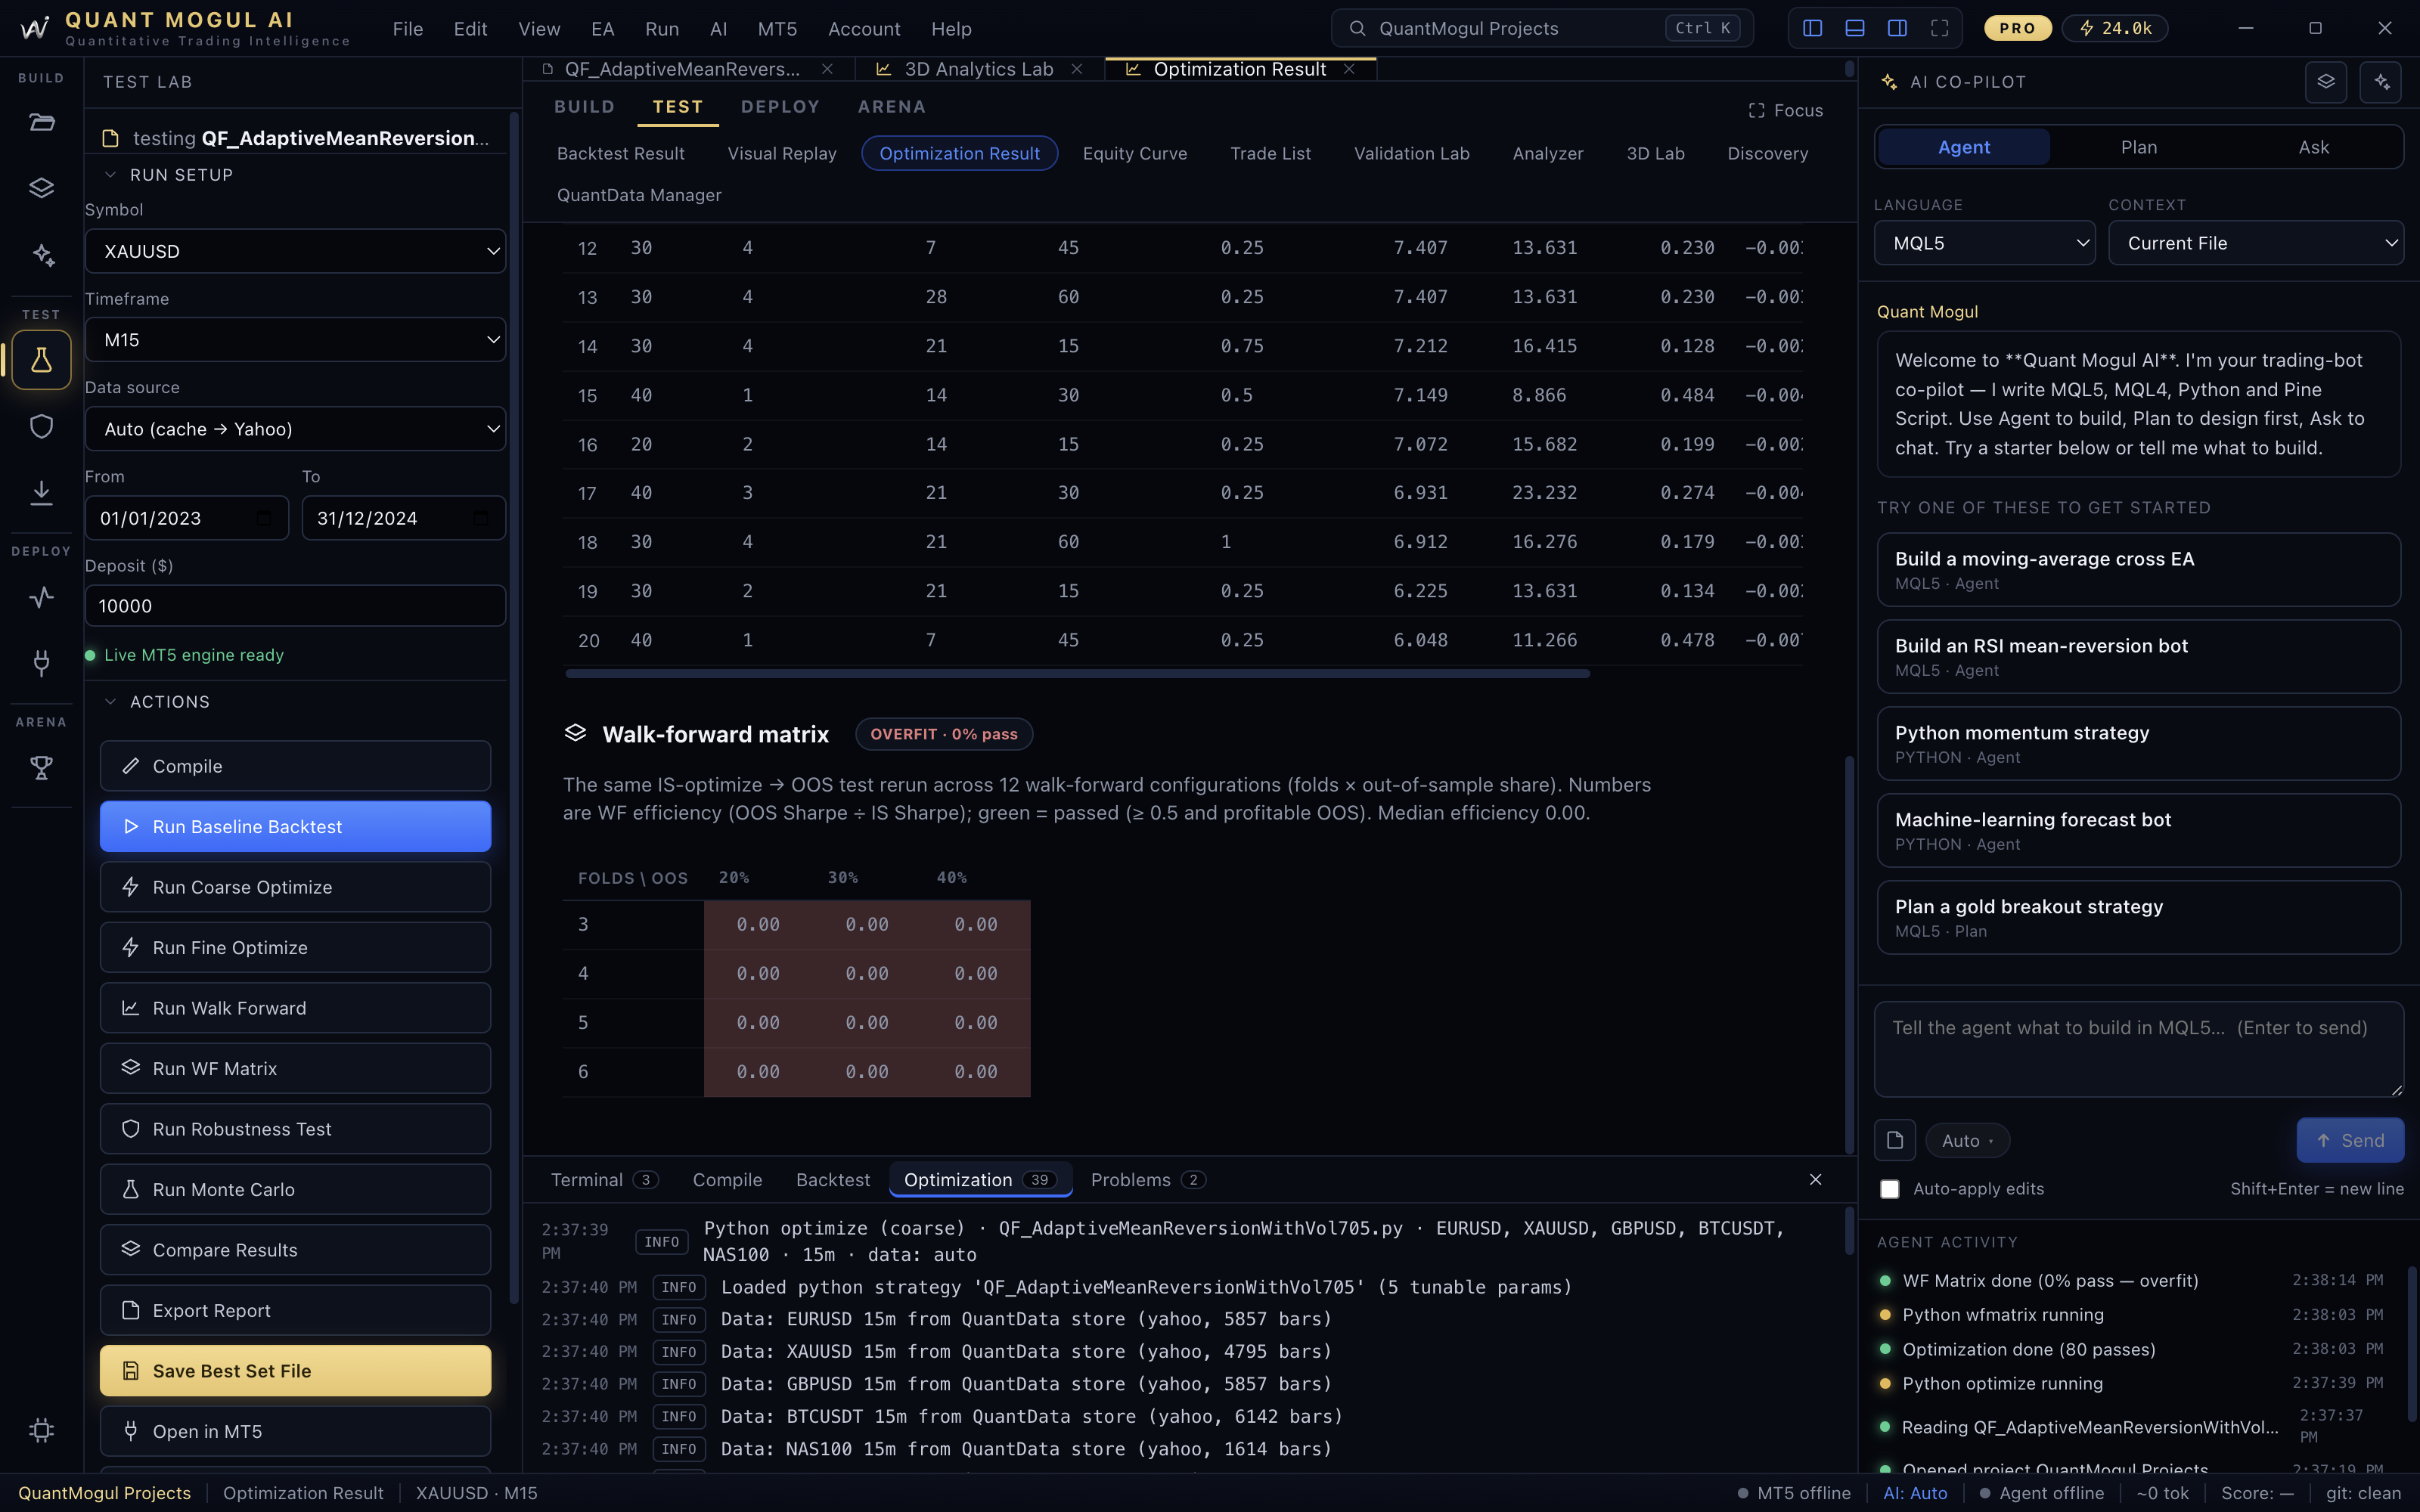2420x1512 pixels.
Task: Open the EA menu
Action: (x=603, y=29)
